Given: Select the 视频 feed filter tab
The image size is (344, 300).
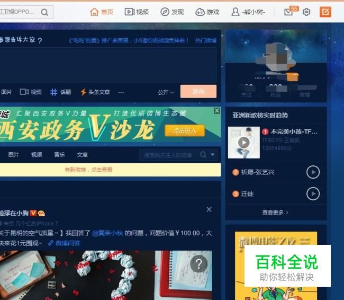Looking at the screenshot, I should point(37,155).
